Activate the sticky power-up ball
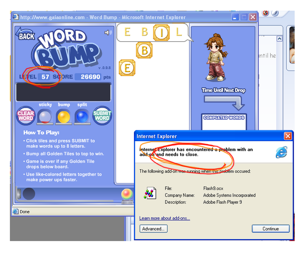 pos(45,117)
